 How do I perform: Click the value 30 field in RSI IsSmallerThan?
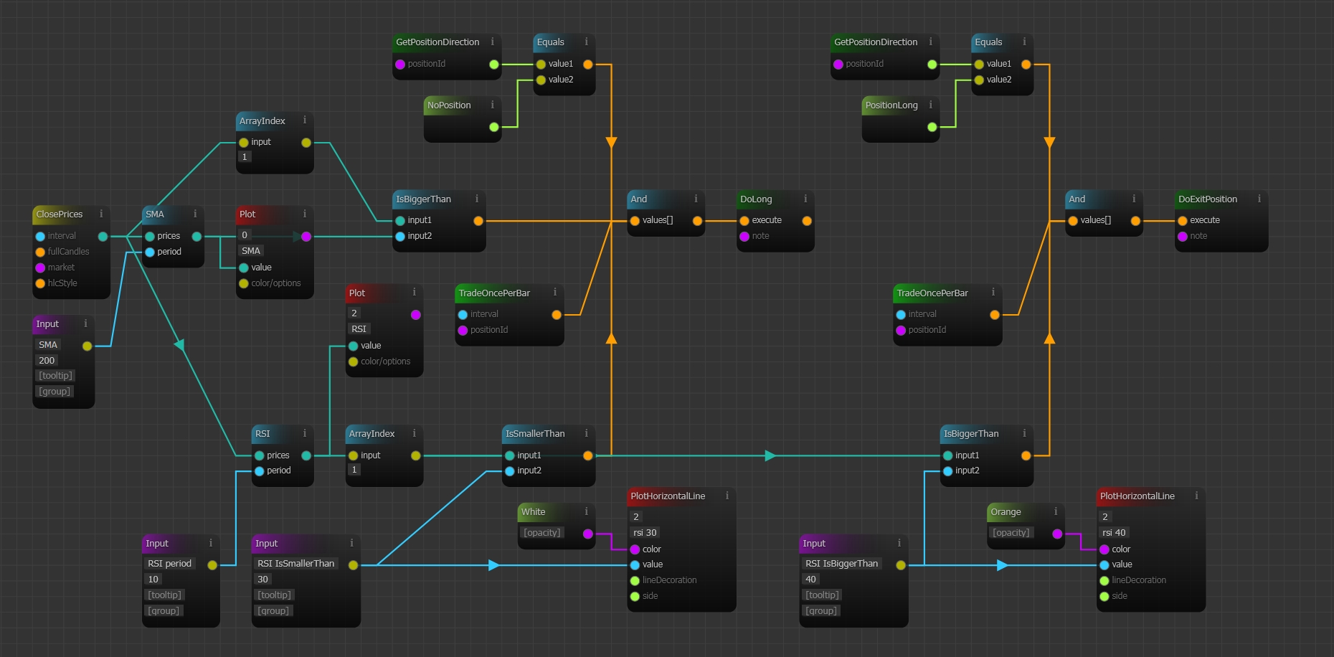[x=263, y=579]
